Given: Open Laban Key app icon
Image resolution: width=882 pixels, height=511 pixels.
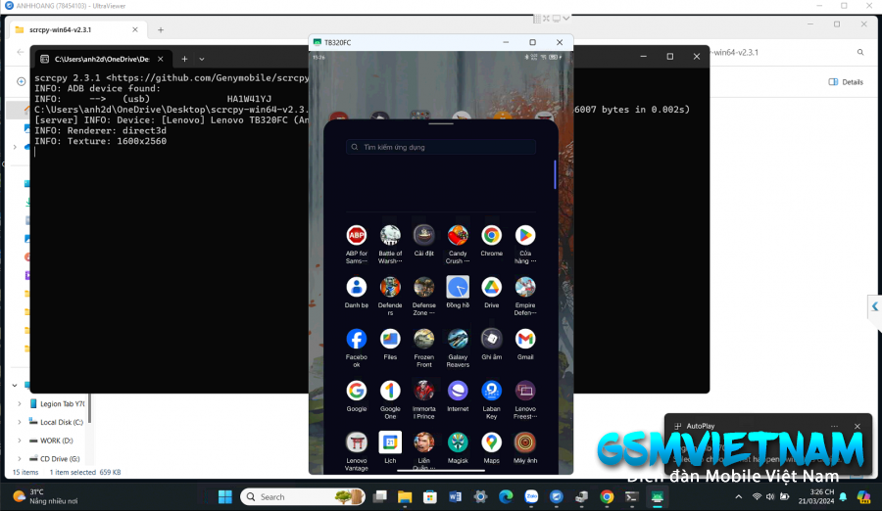Looking at the screenshot, I should tap(491, 391).
